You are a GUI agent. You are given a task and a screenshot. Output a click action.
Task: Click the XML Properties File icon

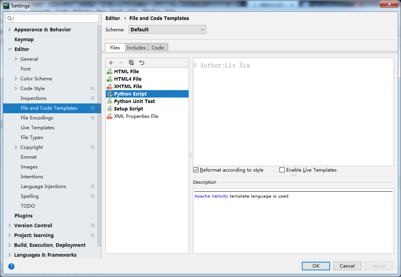coord(110,116)
